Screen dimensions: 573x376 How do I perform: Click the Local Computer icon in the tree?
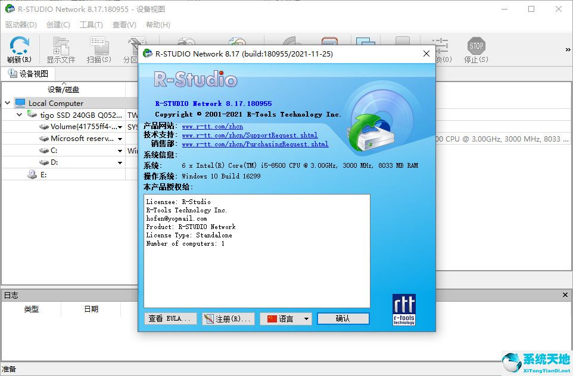tap(20, 103)
